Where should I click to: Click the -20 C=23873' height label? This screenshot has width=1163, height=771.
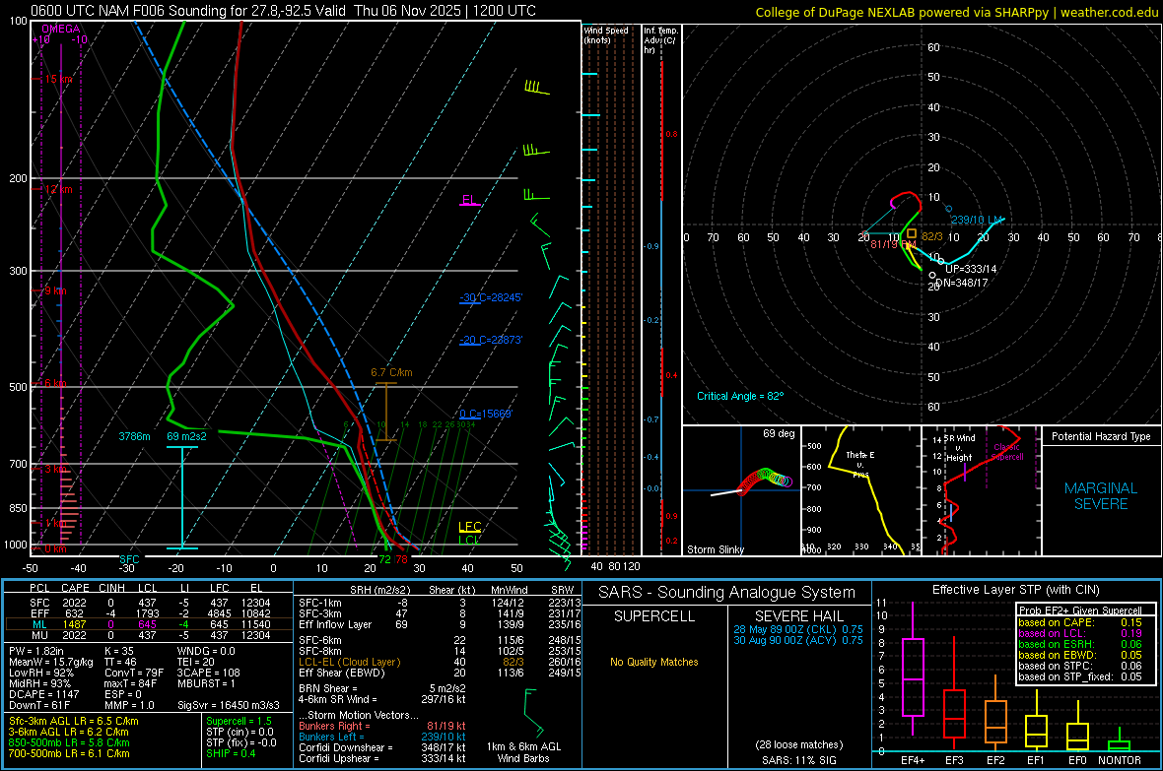tap(490, 340)
